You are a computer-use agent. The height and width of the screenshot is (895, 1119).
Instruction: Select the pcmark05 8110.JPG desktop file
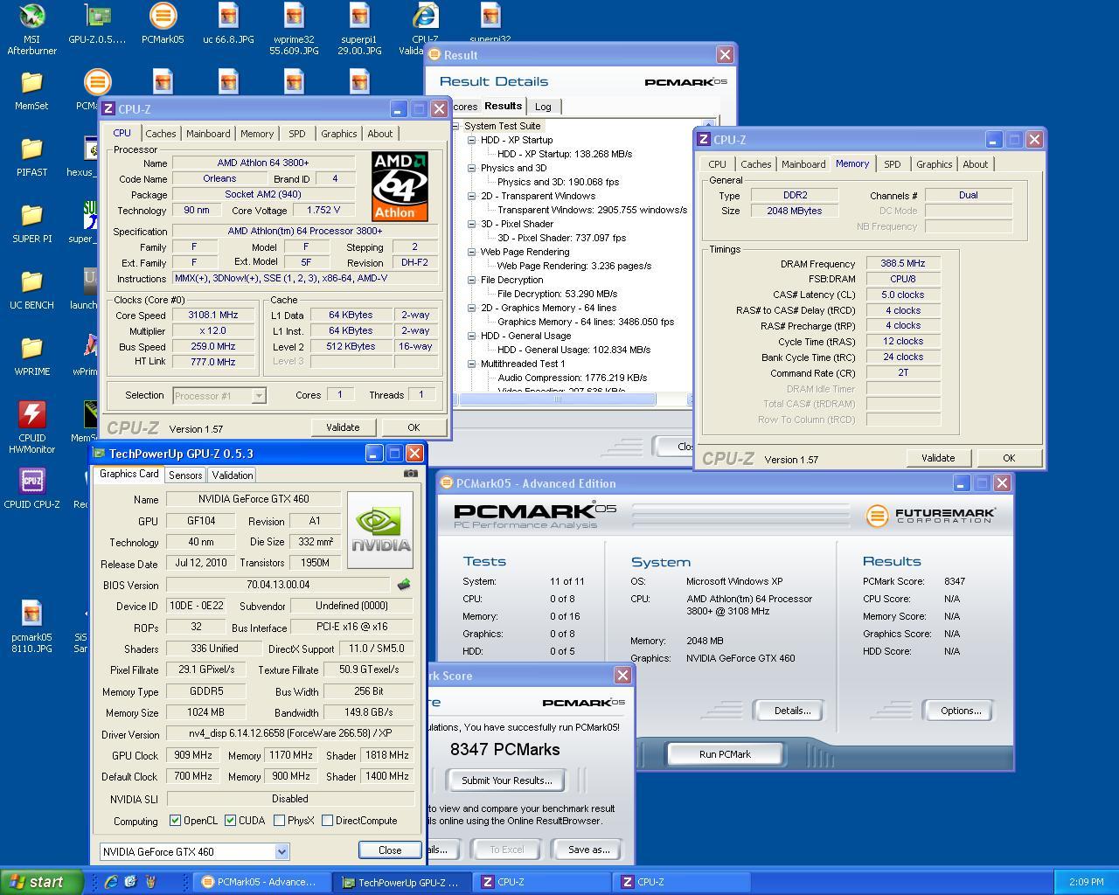(x=31, y=626)
